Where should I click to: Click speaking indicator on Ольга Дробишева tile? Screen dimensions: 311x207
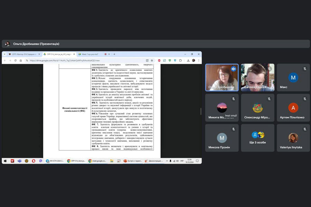coord(234,69)
